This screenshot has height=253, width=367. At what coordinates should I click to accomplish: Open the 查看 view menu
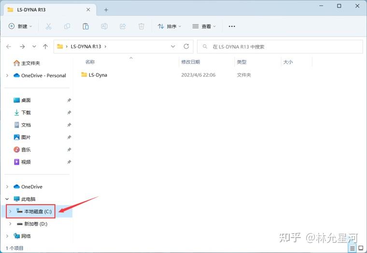click(204, 26)
